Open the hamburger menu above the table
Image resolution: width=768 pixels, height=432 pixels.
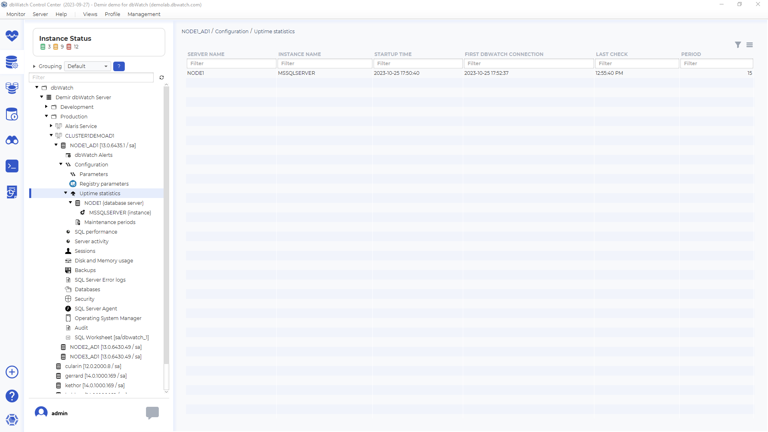pos(750,45)
